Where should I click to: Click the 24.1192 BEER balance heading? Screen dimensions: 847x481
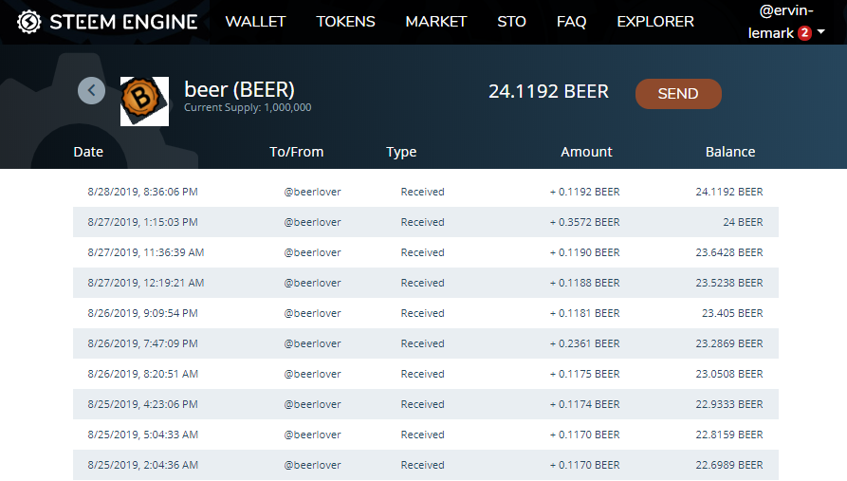point(548,92)
